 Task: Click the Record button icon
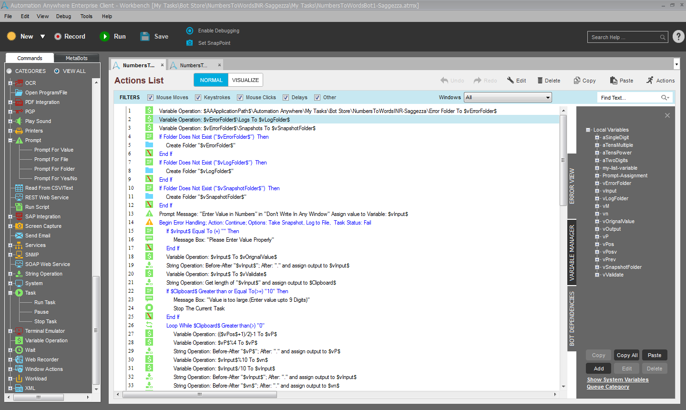pos(58,37)
